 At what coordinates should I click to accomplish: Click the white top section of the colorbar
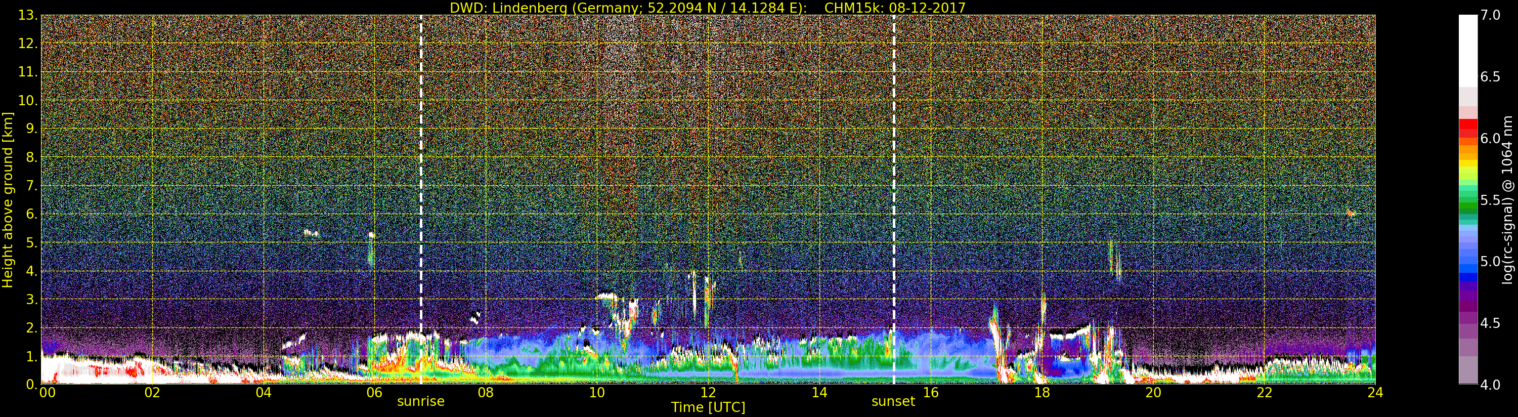1468,51
